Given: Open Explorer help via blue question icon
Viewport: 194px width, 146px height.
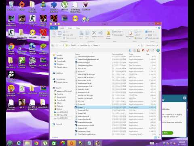Looking at the screenshot, I should (159, 28).
